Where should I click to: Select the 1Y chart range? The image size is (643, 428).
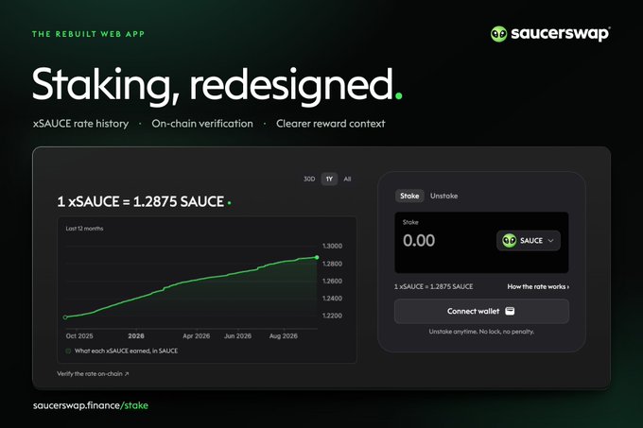329,179
